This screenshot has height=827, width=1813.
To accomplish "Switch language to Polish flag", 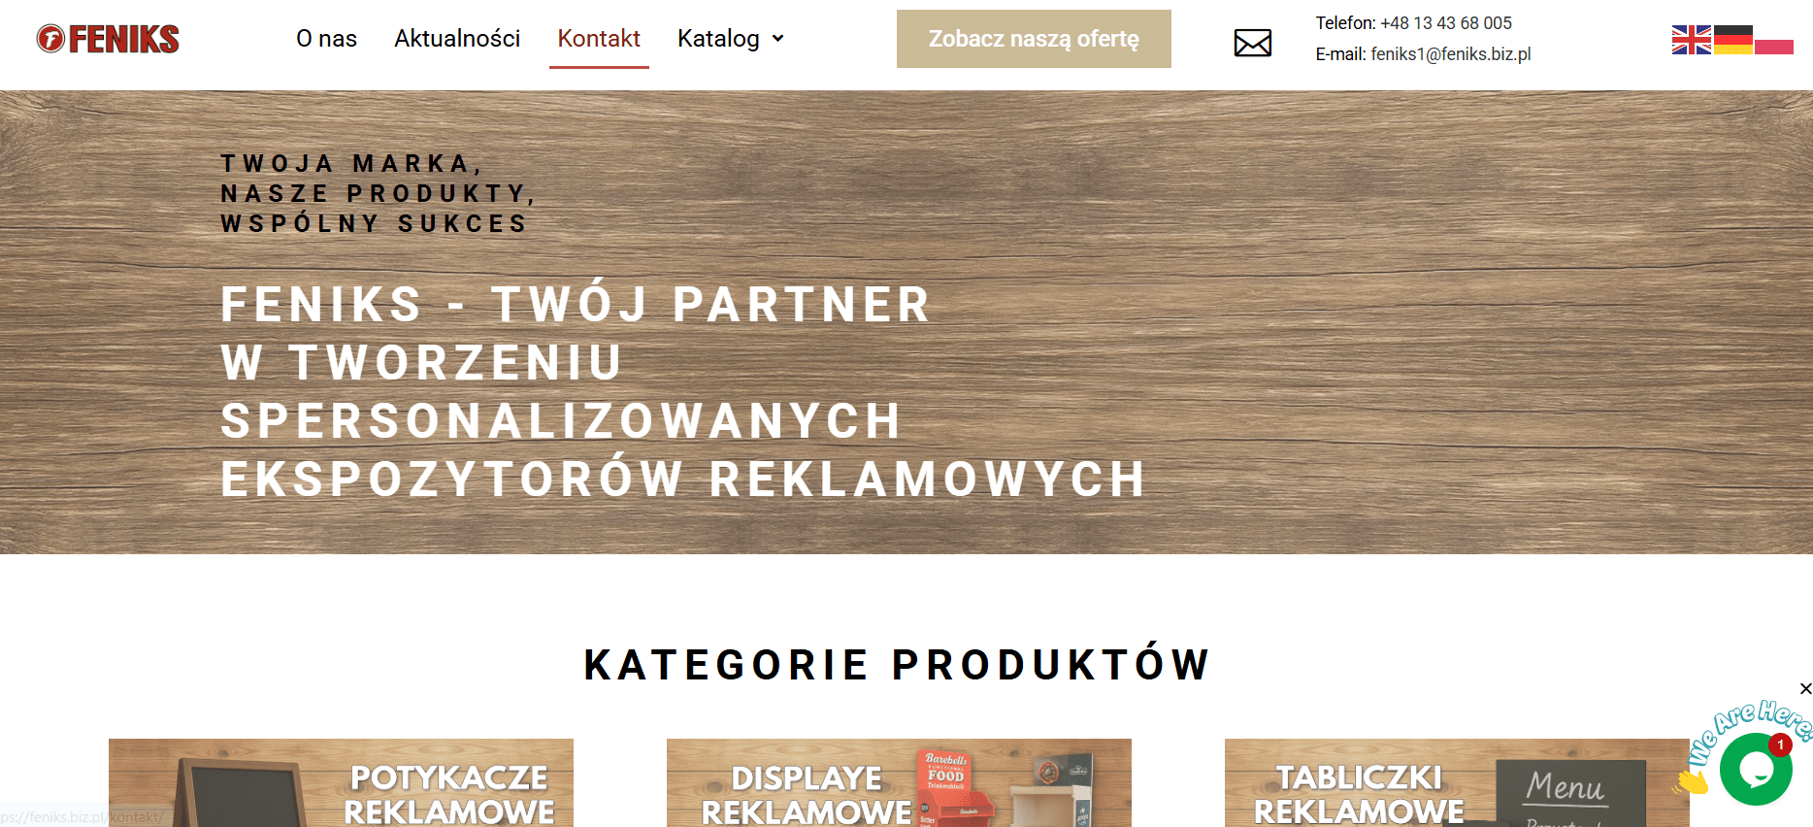I will pos(1774,40).
